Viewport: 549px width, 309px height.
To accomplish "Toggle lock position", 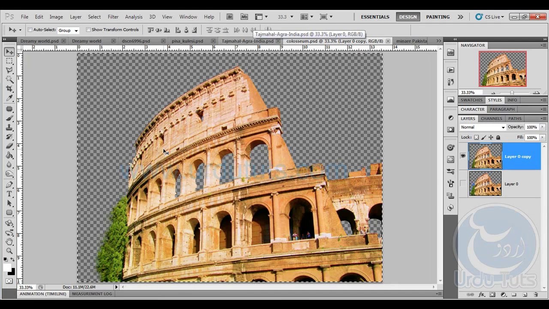I will click(491, 137).
